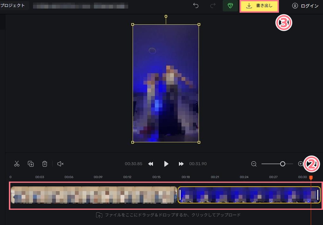Split the clip with the scissors tool

(x=17, y=164)
